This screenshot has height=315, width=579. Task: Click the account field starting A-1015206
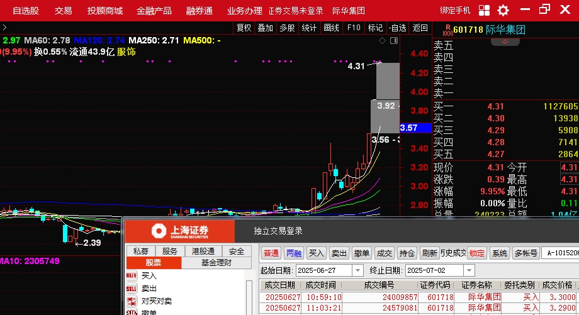[561, 253]
